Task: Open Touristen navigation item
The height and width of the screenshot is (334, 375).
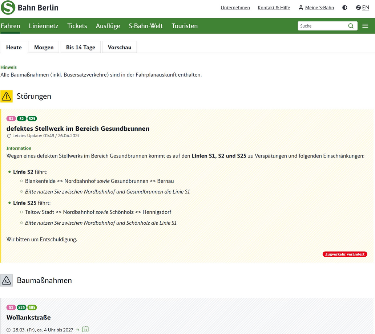Action: point(185,26)
